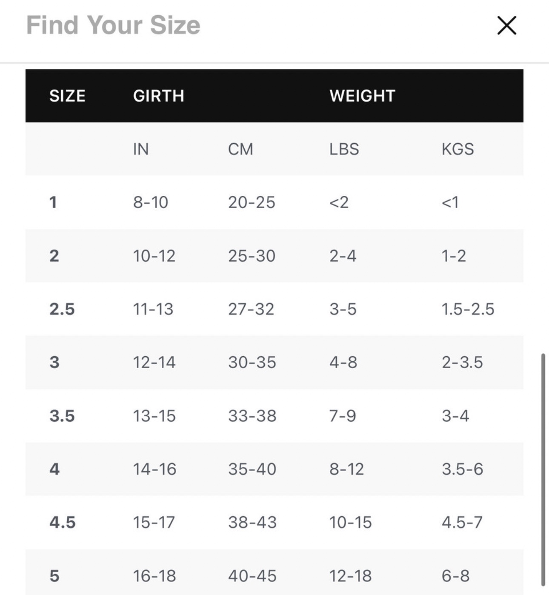Viewport: 549px width, 595px height.
Task: Click the LBS unit subheader
Action: pos(344,149)
